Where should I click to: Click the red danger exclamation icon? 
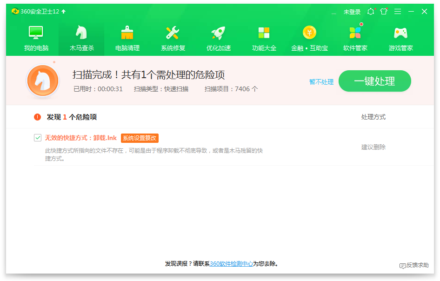[x=37, y=117]
